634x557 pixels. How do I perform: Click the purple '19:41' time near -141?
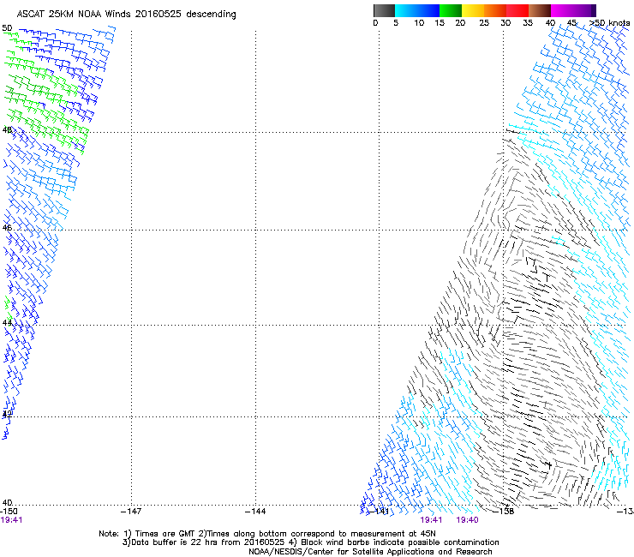pyautogui.click(x=431, y=520)
